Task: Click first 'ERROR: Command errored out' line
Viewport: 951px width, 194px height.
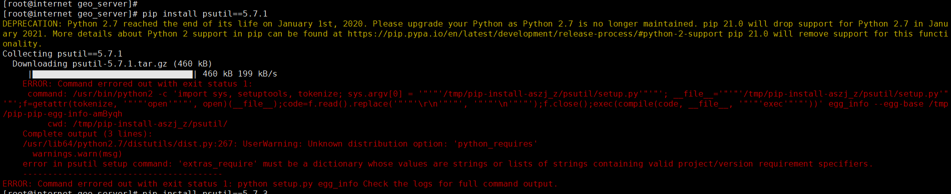Action: tap(138, 83)
